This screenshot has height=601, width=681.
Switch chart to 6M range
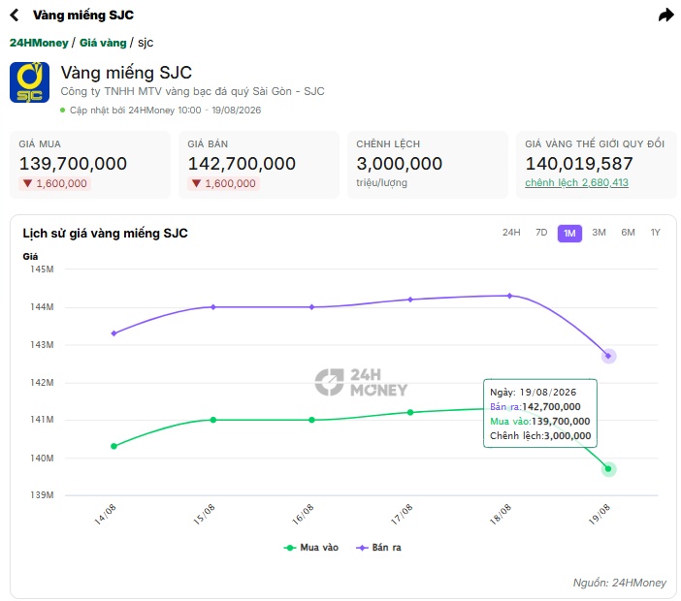pos(628,233)
